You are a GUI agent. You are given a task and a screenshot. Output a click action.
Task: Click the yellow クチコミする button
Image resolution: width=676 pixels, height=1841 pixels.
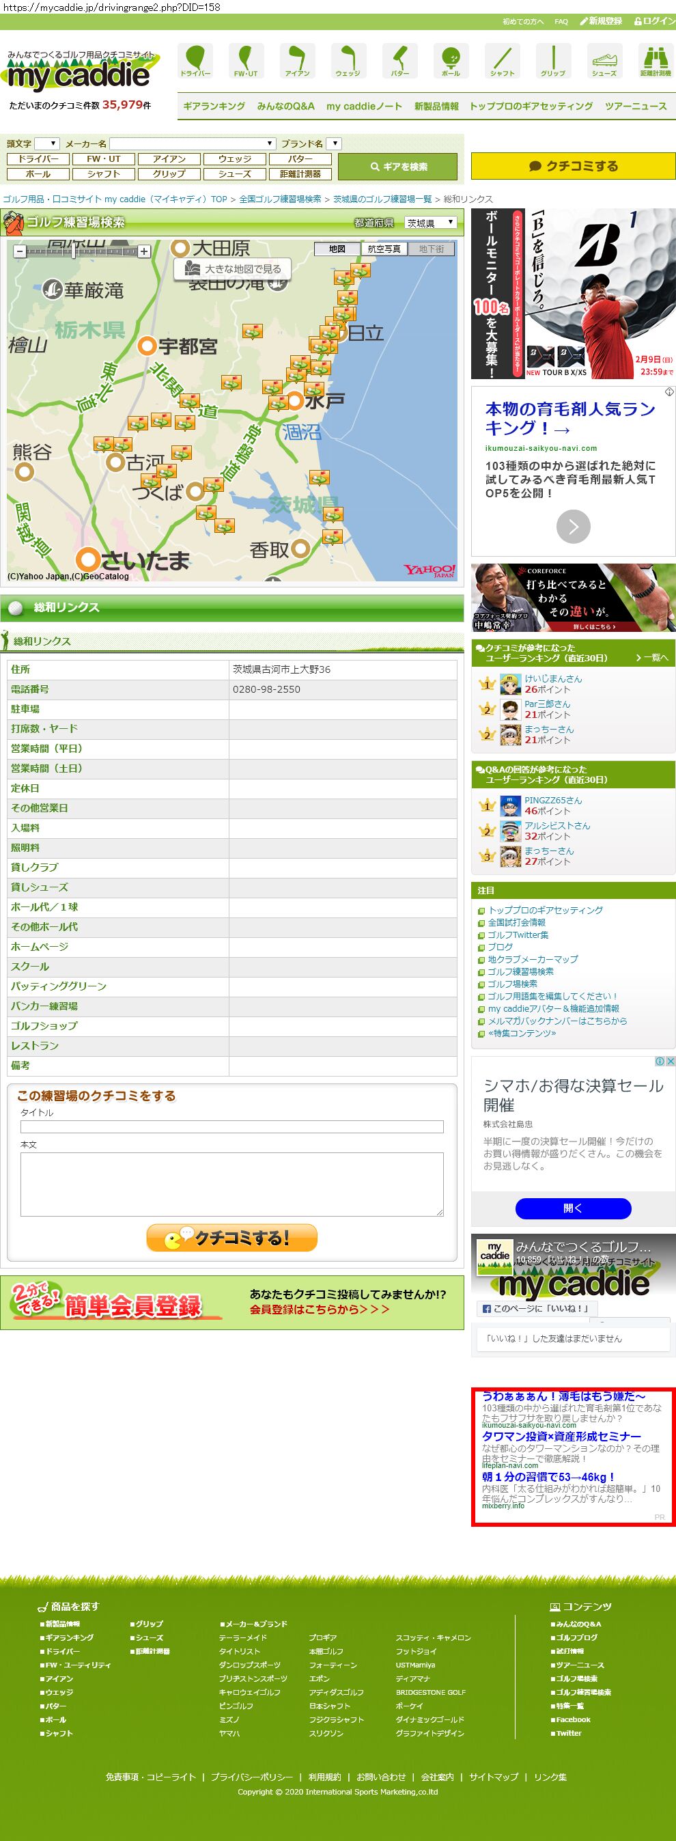[x=573, y=166]
